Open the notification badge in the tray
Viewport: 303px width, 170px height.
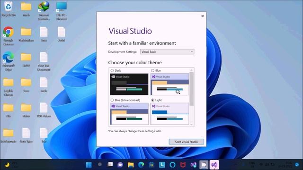[297, 165]
